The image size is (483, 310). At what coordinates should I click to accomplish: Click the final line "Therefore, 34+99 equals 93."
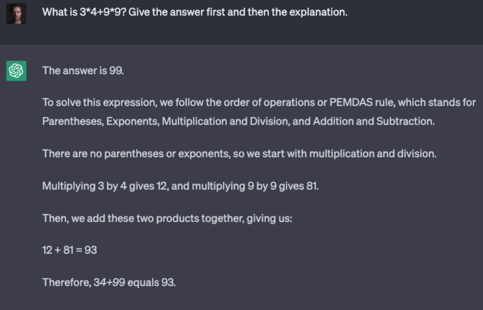pos(109,282)
